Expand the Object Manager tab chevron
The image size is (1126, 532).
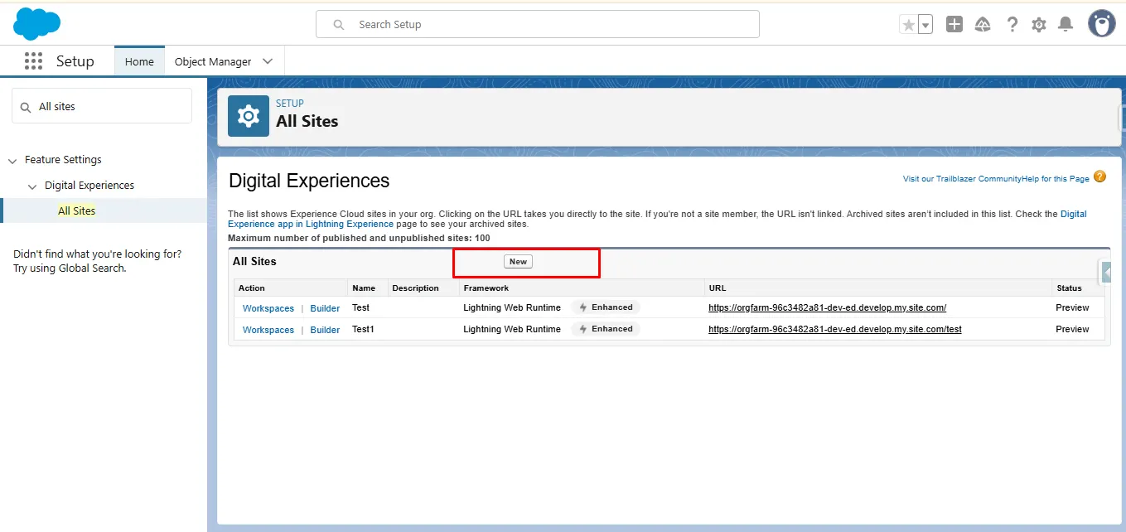(268, 61)
